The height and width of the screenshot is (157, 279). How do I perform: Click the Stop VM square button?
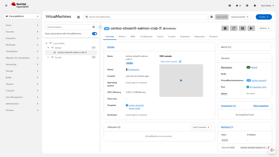pos(225,28)
